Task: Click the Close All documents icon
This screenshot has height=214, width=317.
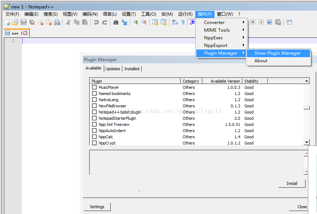Action: (x=49, y=22)
